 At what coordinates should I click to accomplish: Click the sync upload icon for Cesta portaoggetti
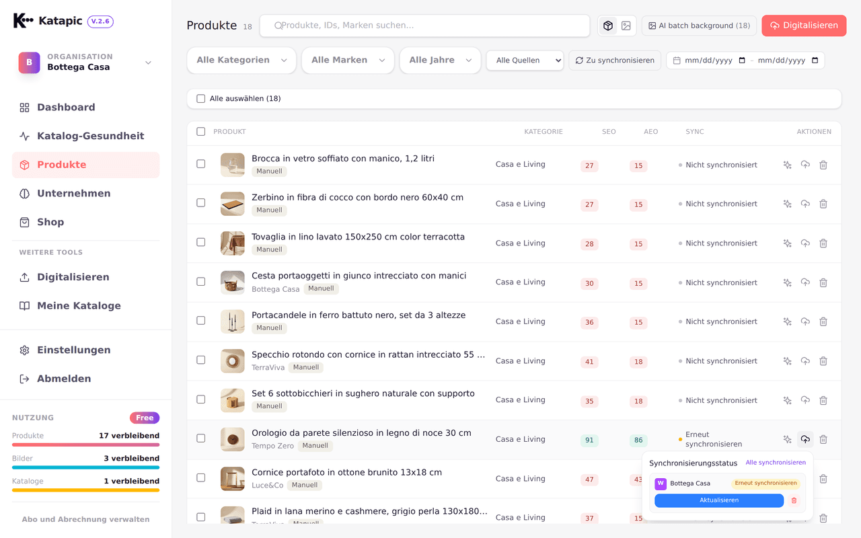pos(805,282)
